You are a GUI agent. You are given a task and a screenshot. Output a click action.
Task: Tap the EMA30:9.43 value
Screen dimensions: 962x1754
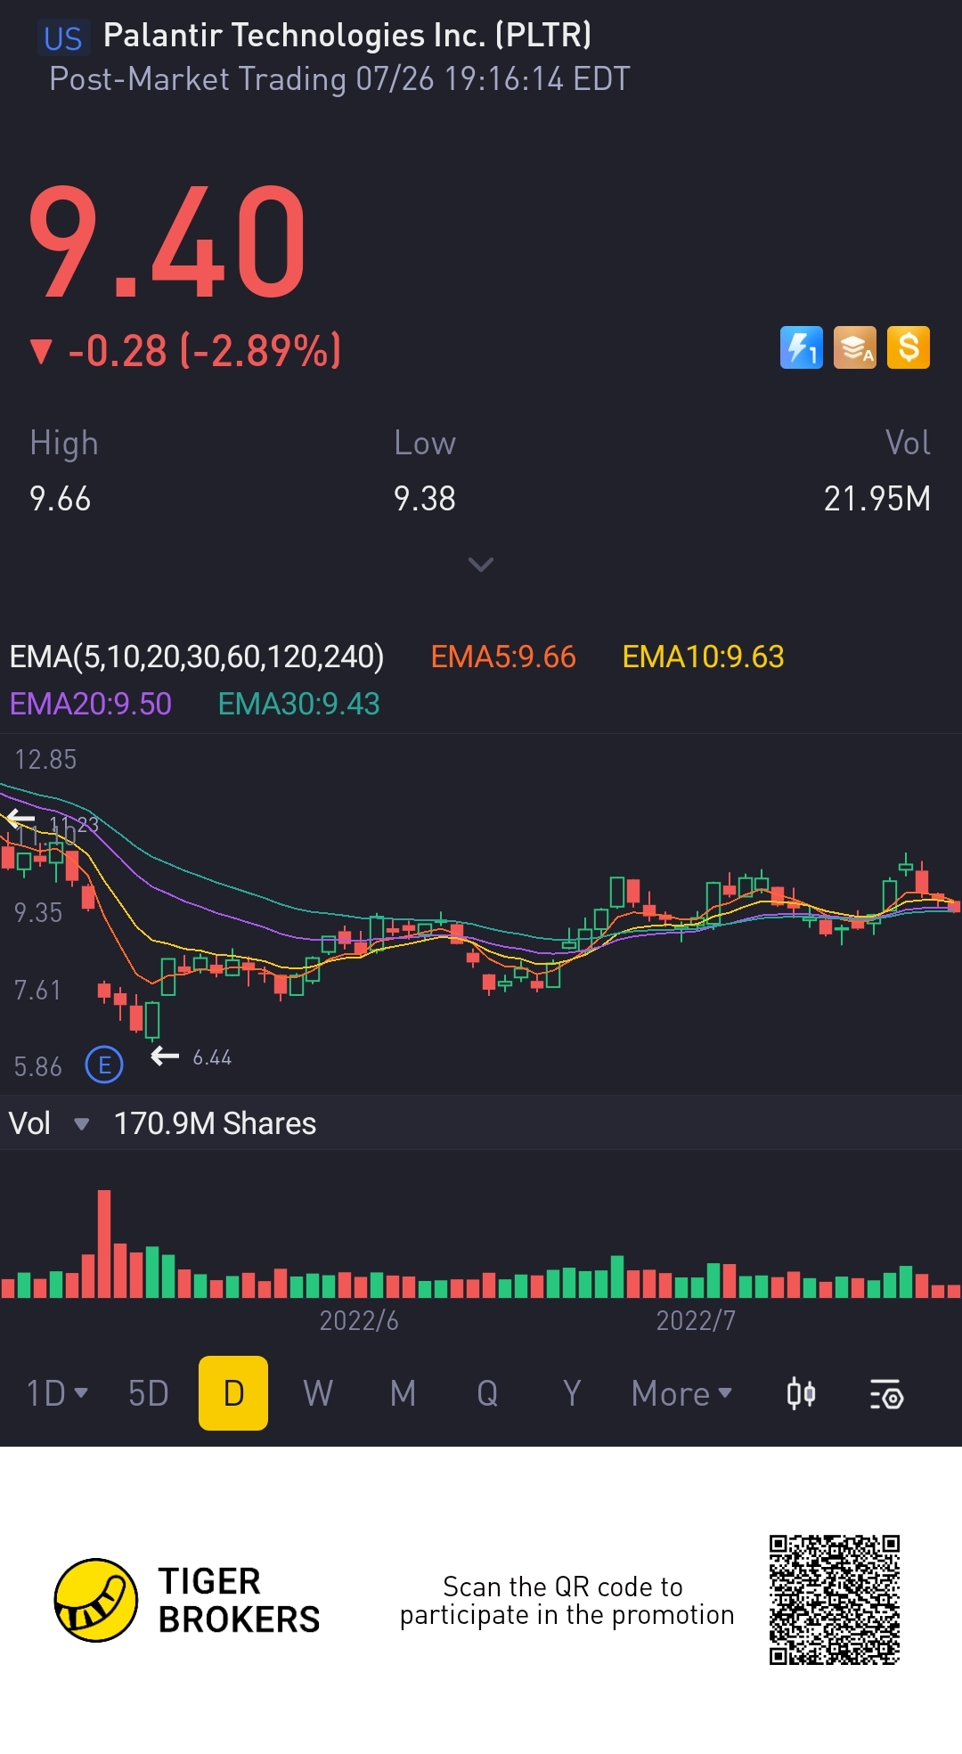(298, 704)
